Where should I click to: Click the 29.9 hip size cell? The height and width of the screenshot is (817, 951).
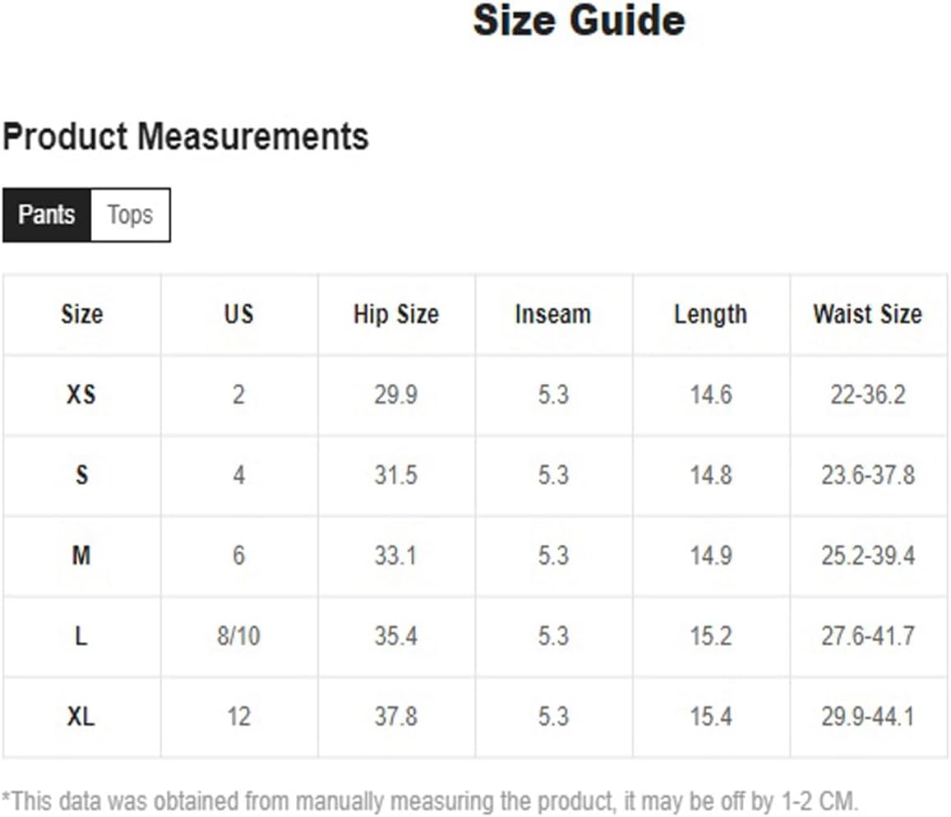coord(396,395)
